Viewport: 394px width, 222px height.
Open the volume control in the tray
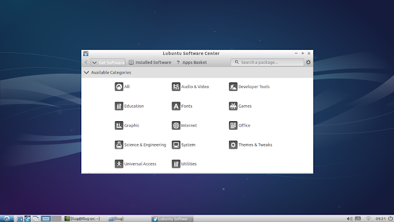pos(349,219)
